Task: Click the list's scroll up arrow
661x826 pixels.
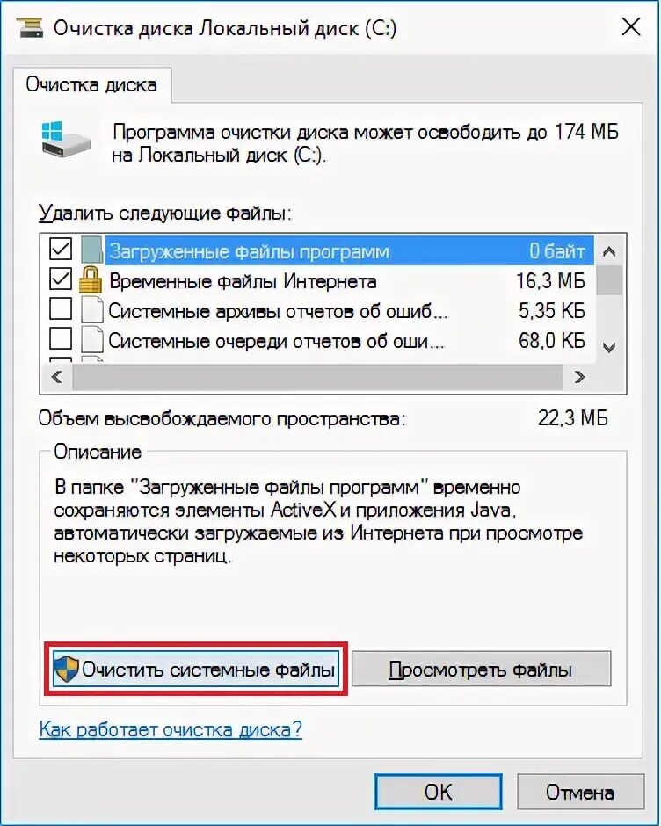Action: tap(609, 252)
